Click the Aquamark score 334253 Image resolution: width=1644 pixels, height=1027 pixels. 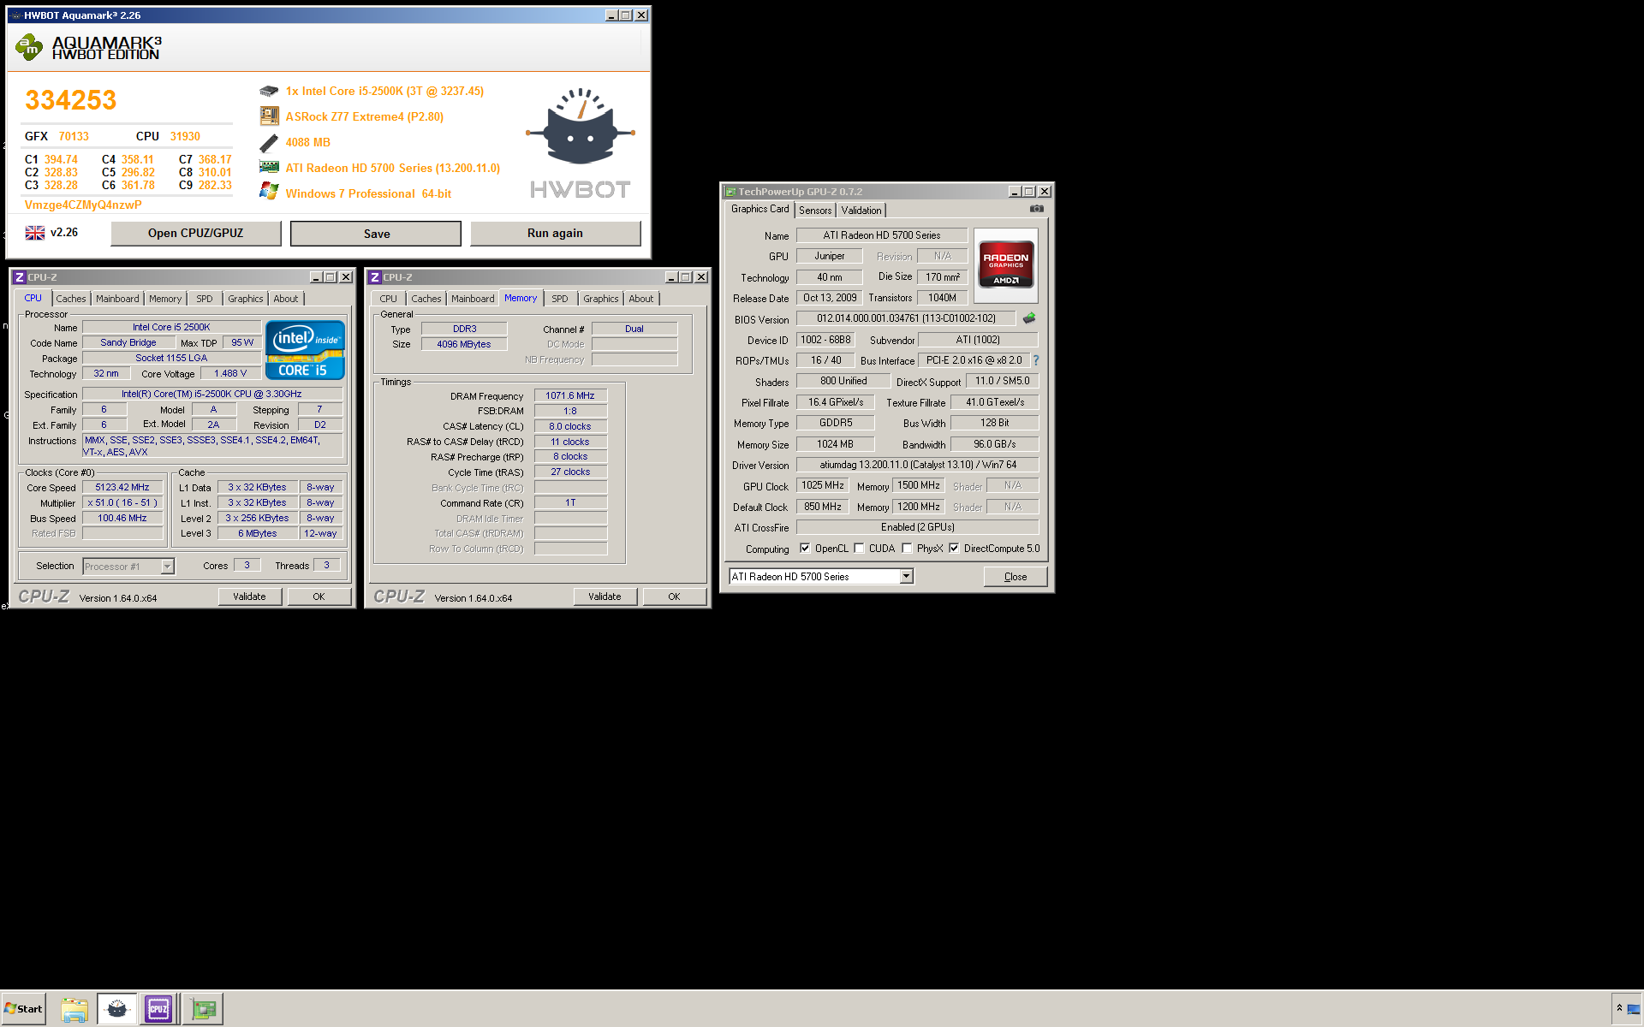[x=70, y=100]
